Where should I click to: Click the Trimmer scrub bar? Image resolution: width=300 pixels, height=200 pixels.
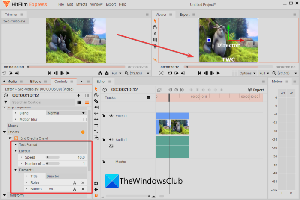(x=76, y=67)
